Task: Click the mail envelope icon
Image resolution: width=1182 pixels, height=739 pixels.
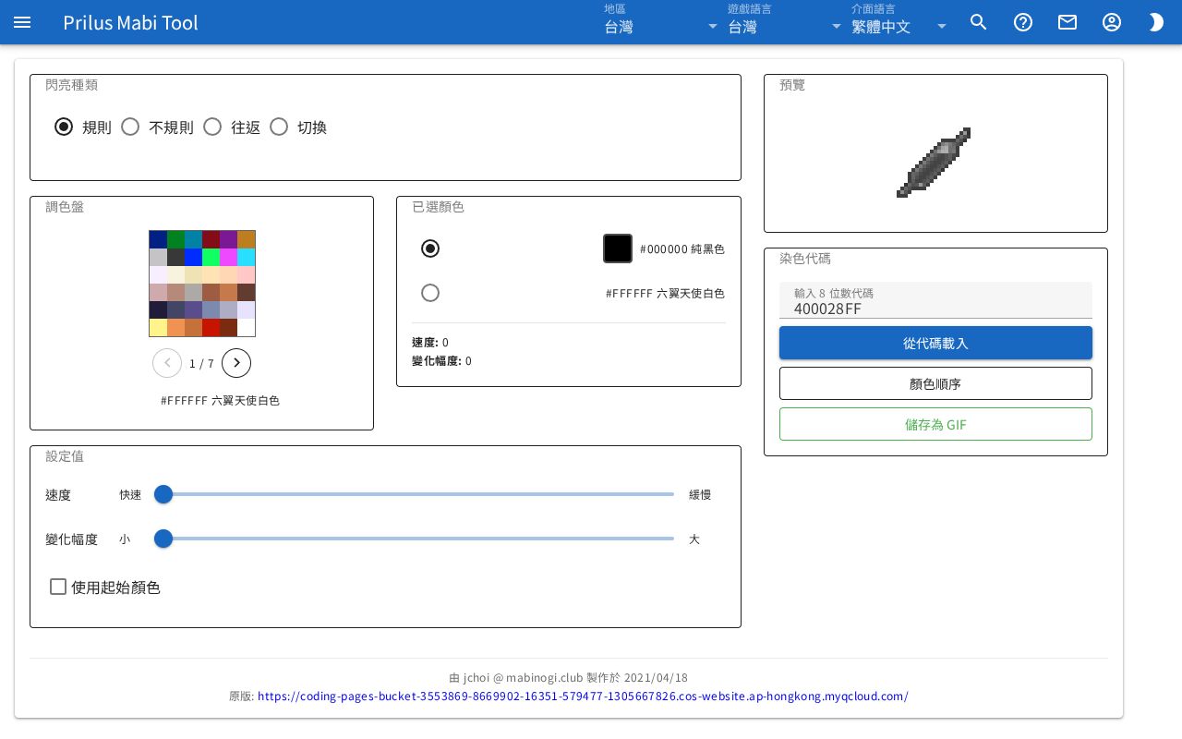Action: tap(1067, 22)
